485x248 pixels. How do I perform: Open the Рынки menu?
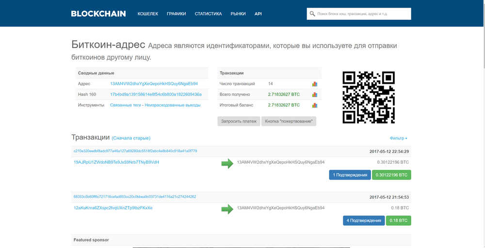click(x=238, y=14)
